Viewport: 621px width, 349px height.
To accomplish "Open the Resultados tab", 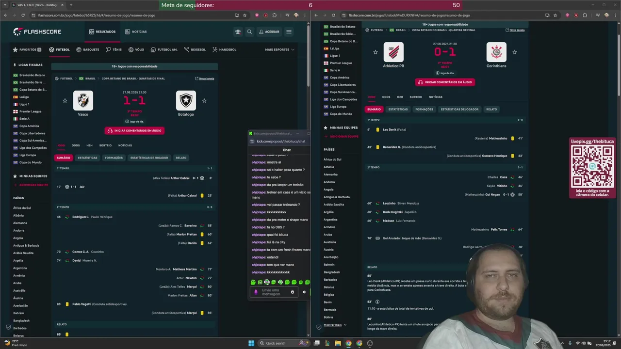I will (x=102, y=32).
